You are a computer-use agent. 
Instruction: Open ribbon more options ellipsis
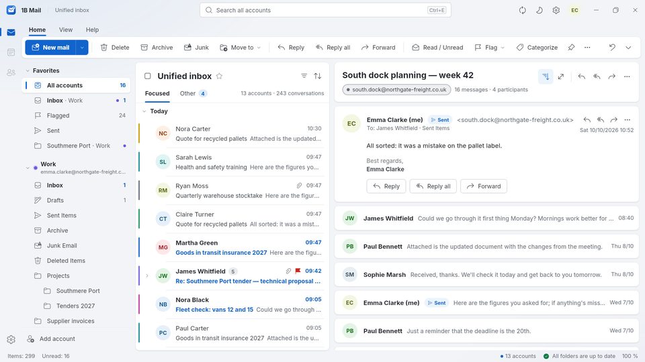click(587, 48)
